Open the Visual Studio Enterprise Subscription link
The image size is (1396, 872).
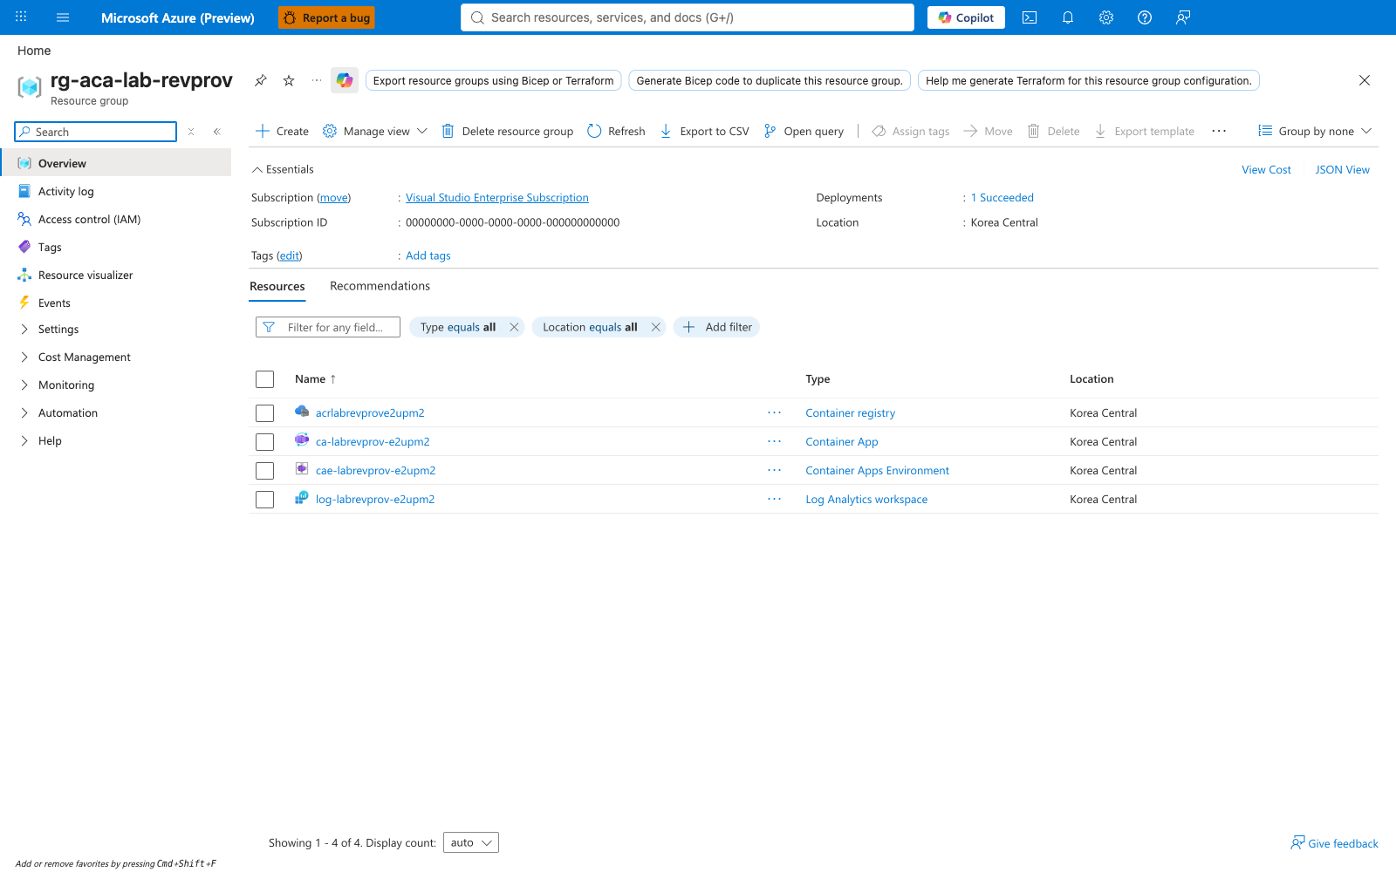click(x=497, y=198)
